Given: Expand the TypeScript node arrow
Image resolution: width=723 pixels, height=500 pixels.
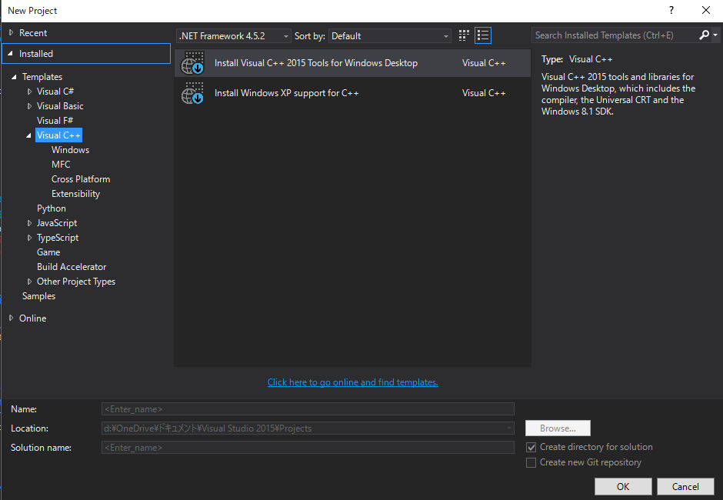Looking at the screenshot, I should [x=29, y=238].
